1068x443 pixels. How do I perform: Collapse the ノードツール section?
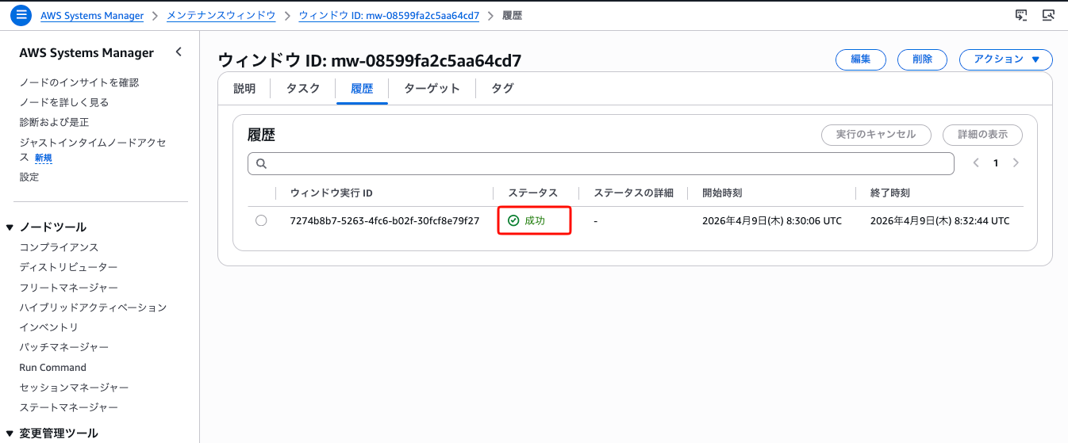tap(10, 227)
